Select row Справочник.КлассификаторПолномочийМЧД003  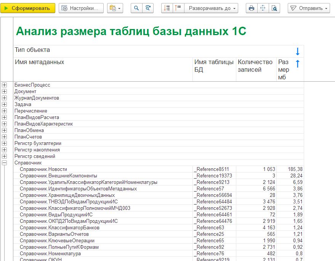[159, 208]
